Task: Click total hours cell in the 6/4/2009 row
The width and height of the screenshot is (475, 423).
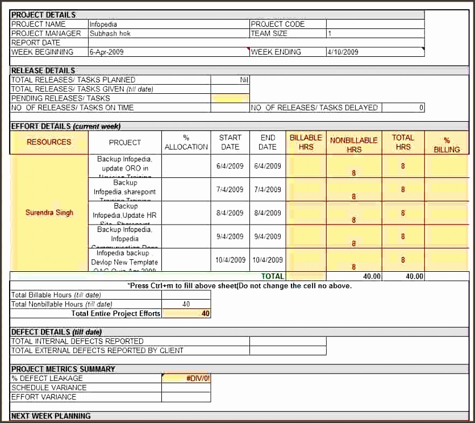Action: click(x=403, y=166)
